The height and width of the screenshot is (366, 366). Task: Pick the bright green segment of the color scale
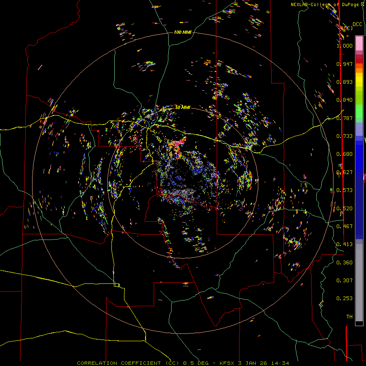click(359, 111)
